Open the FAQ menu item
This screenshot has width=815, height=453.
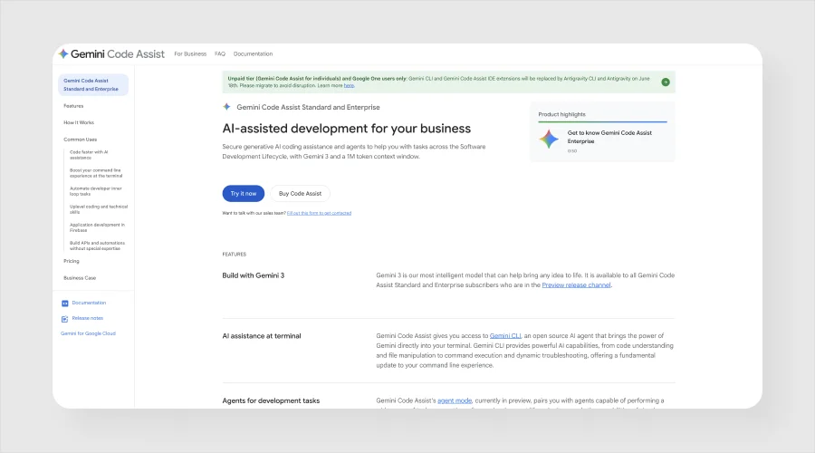220,53
